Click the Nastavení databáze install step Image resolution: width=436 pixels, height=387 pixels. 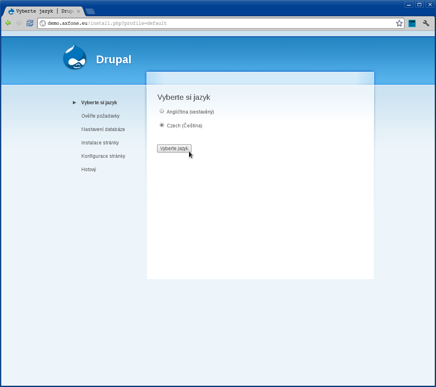pyautogui.click(x=103, y=129)
